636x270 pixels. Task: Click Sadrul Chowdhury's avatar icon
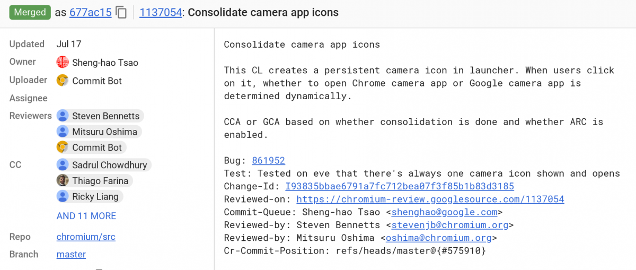click(63, 165)
